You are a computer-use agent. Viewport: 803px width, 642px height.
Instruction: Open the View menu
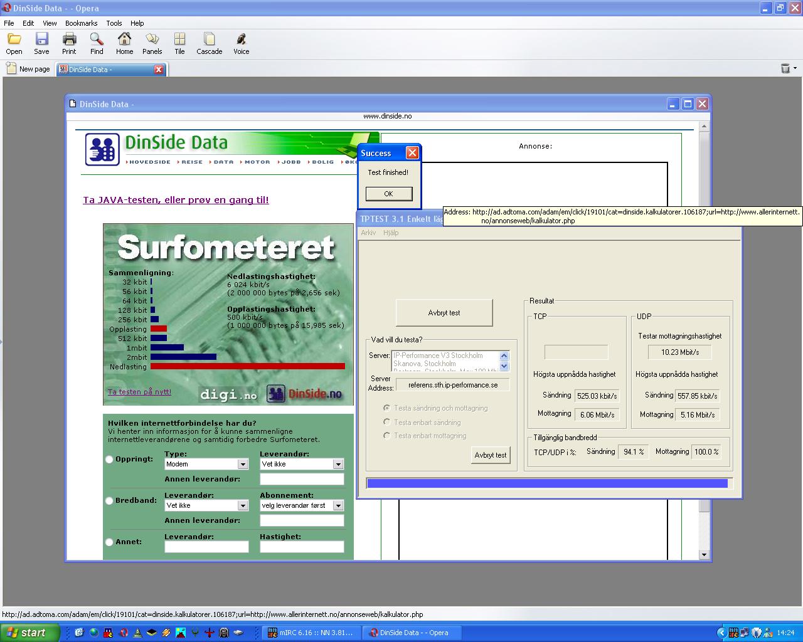50,23
